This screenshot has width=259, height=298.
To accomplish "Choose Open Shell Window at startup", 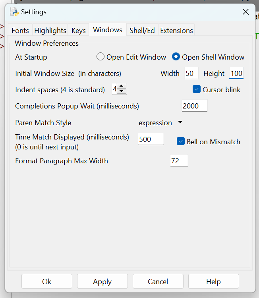I will pos(176,57).
